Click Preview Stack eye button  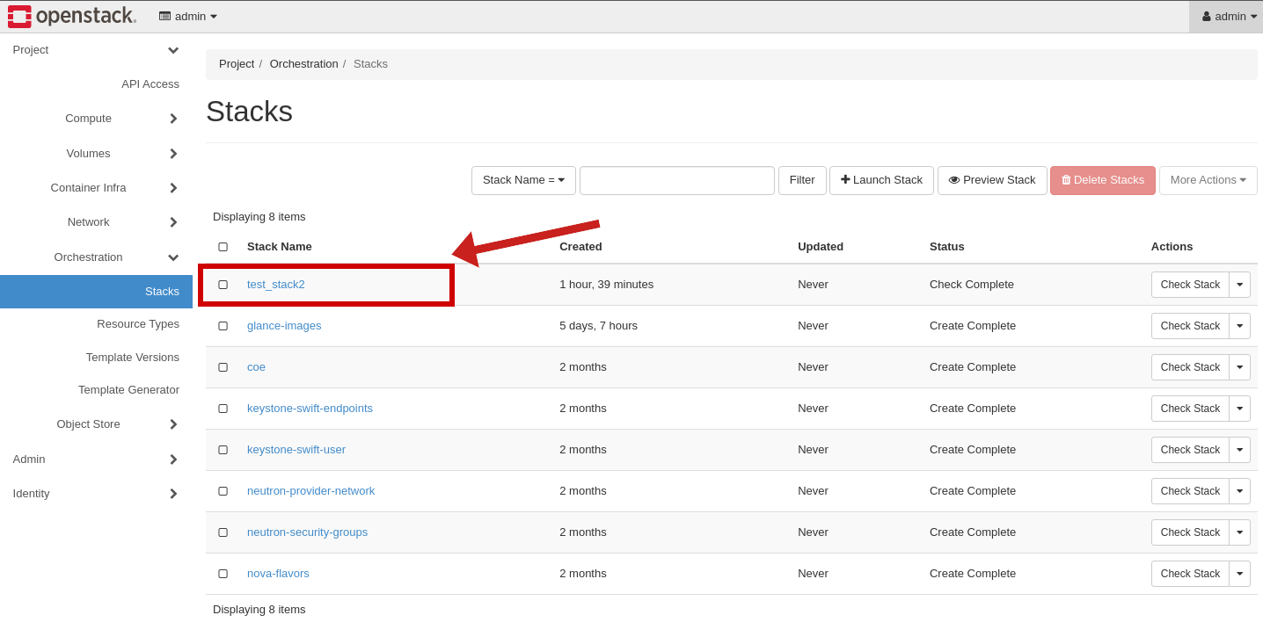point(992,180)
